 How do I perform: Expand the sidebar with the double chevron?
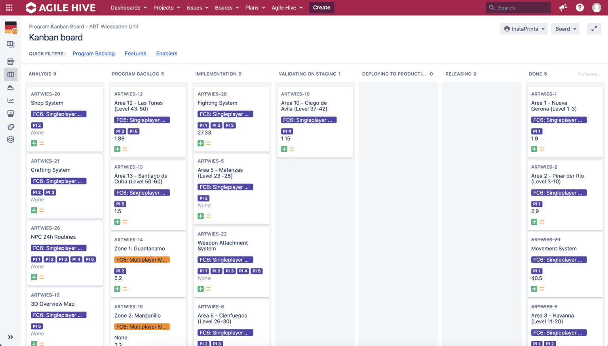click(11, 337)
